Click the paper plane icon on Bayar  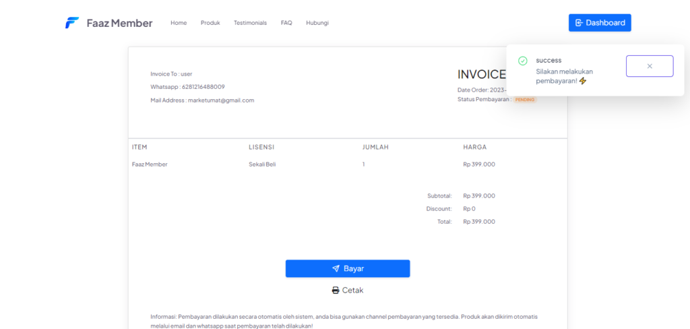(x=336, y=268)
